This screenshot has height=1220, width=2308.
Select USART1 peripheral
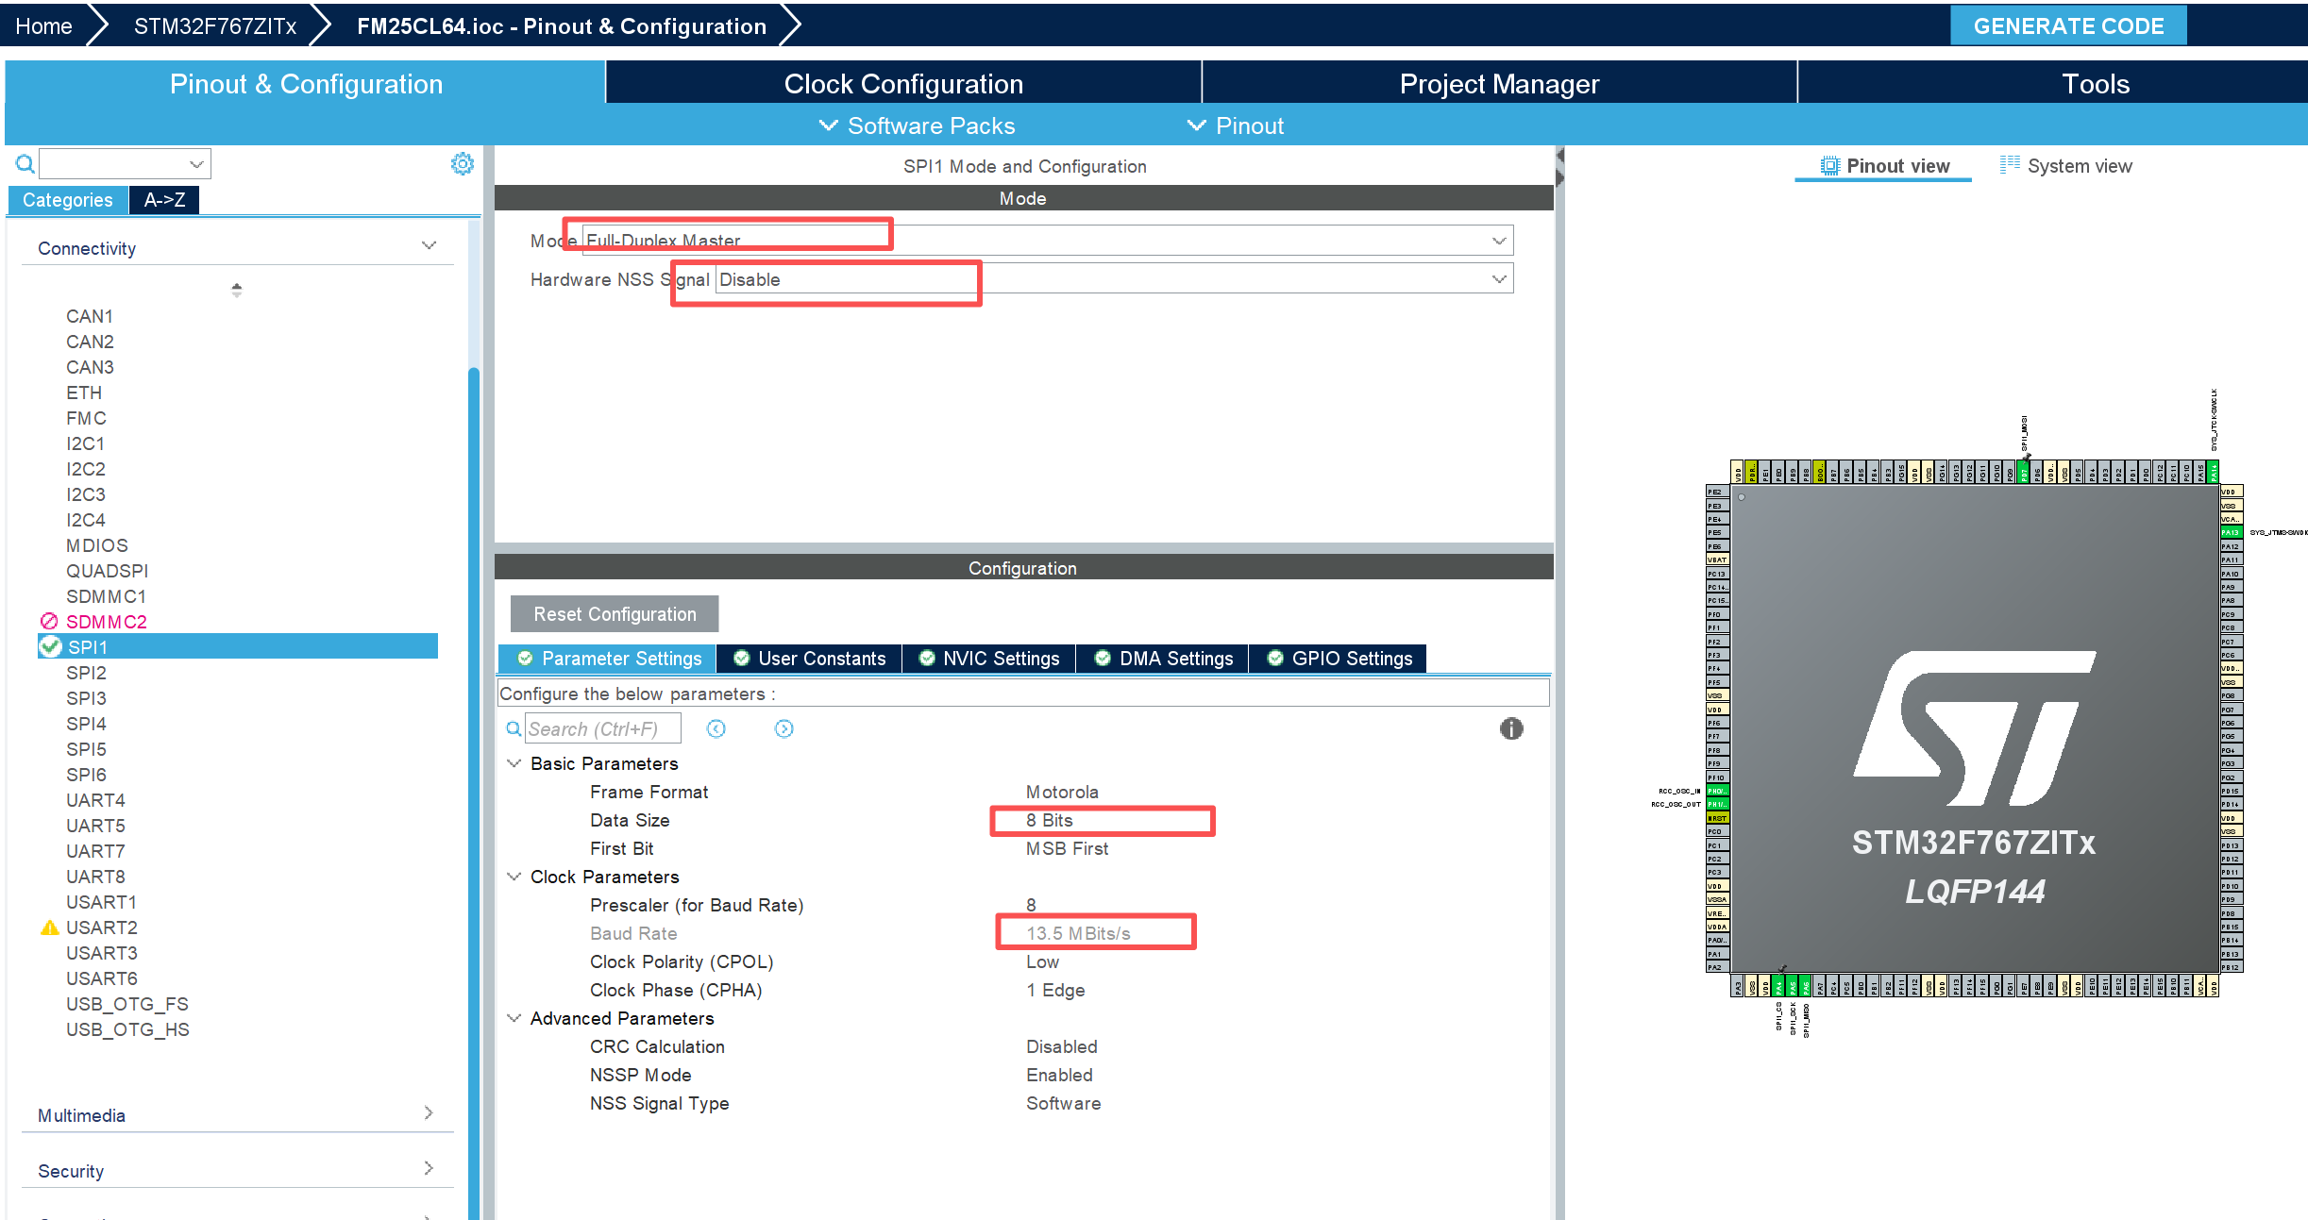[101, 902]
